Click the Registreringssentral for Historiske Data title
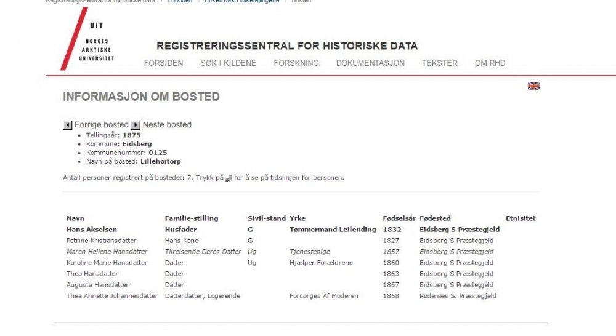616x336 pixels. 287,46
